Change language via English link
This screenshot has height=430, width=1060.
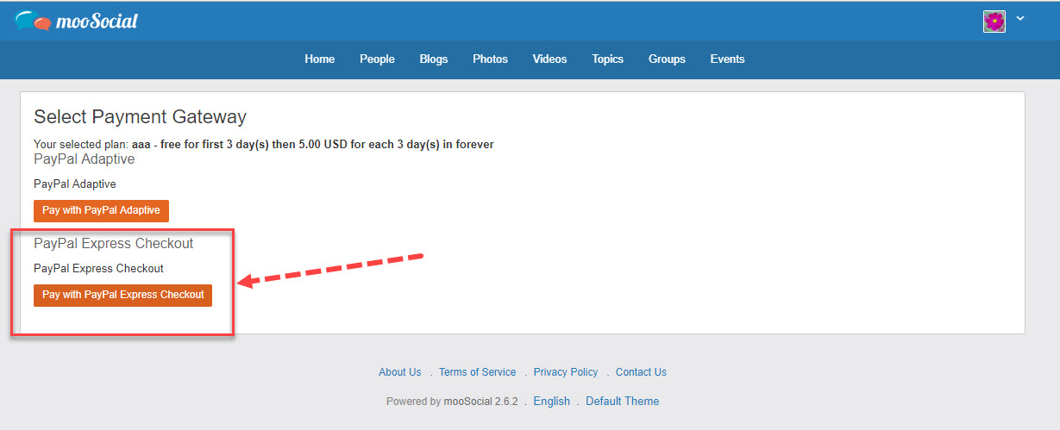click(552, 401)
